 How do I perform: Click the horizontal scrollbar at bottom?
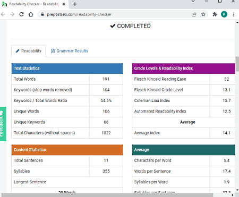point(107,195)
